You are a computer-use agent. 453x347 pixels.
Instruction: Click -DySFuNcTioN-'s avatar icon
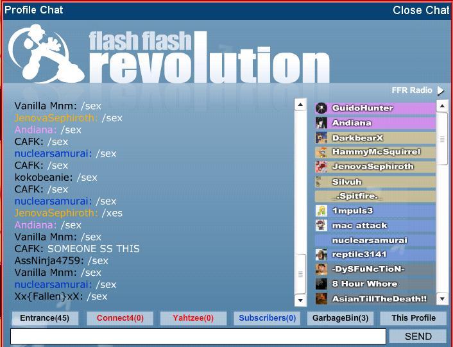[x=321, y=269]
